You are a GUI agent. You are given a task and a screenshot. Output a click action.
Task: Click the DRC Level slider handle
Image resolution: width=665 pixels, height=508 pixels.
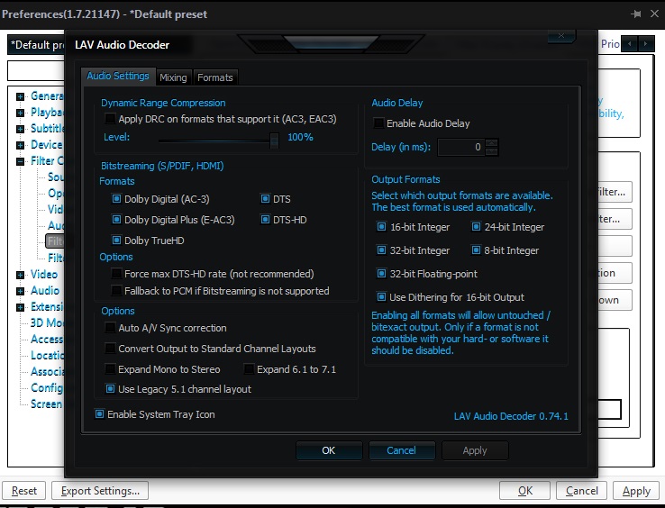pyautogui.click(x=275, y=140)
